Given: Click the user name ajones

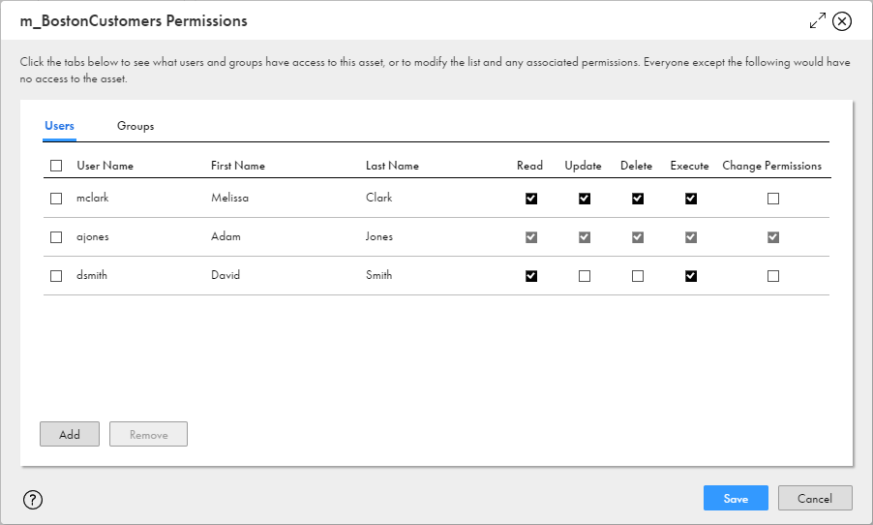Looking at the screenshot, I should tap(92, 237).
